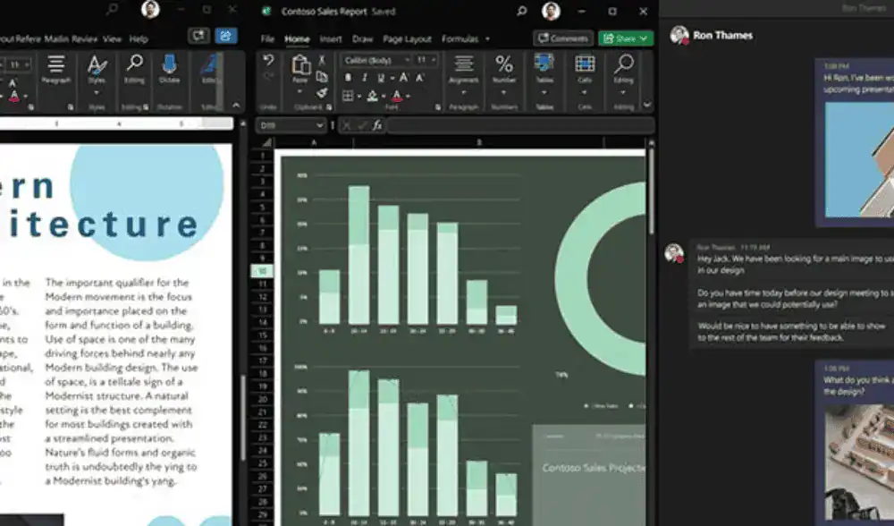Open the Word font size dropdown

pyautogui.click(x=26, y=65)
